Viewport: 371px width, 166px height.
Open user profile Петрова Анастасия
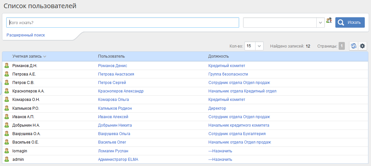coord(116,74)
